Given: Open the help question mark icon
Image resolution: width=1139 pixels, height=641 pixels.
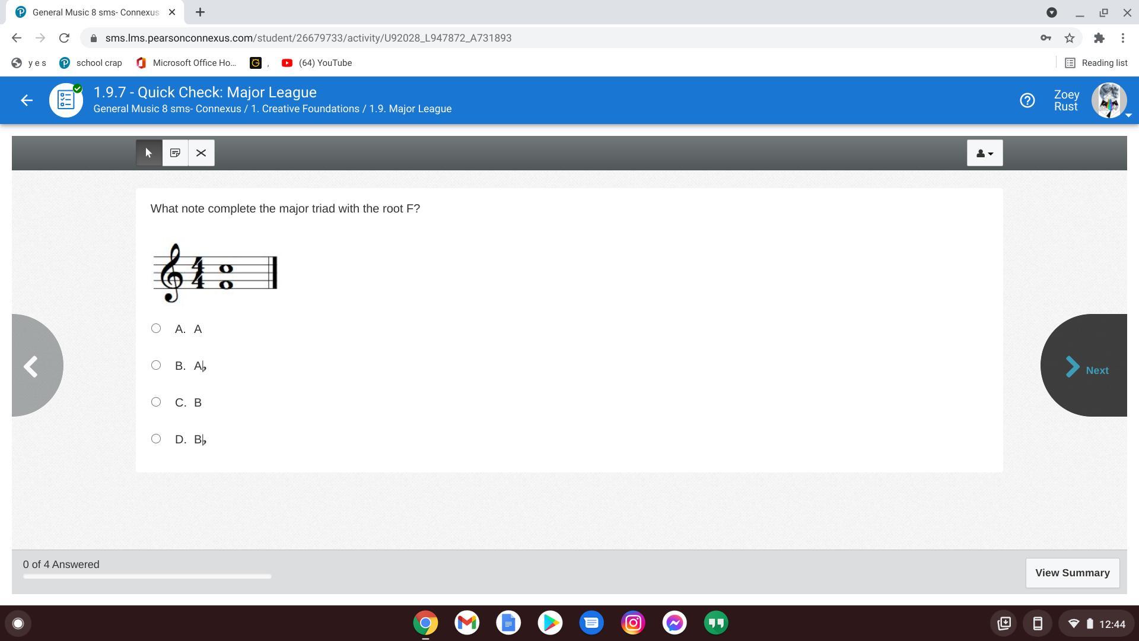Looking at the screenshot, I should (x=1027, y=101).
